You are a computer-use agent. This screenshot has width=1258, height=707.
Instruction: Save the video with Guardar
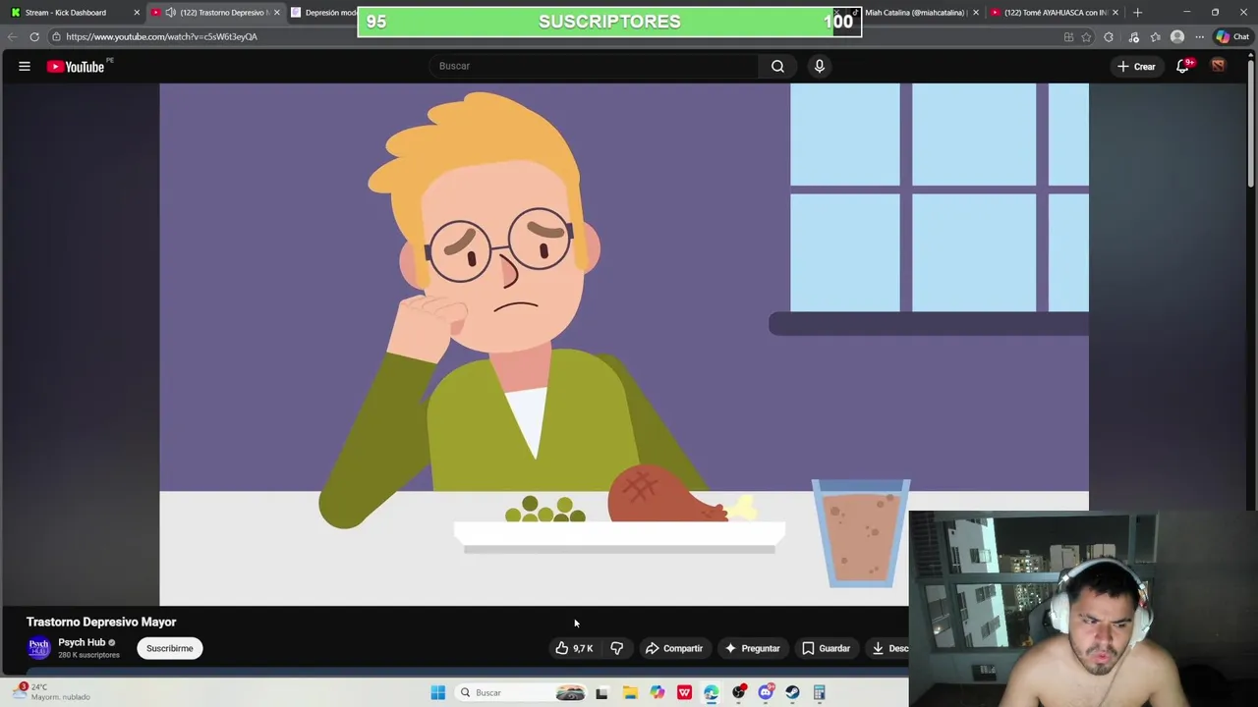pyautogui.click(x=825, y=648)
